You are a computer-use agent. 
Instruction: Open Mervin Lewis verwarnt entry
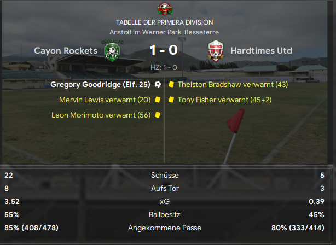pos(105,100)
